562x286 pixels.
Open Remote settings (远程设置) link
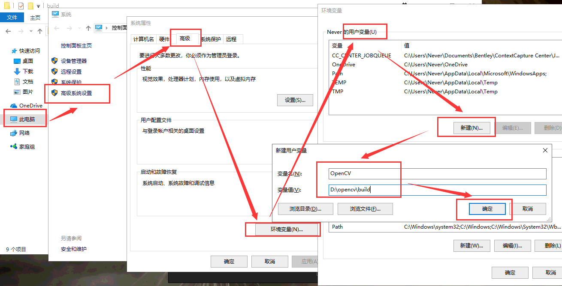(x=71, y=72)
